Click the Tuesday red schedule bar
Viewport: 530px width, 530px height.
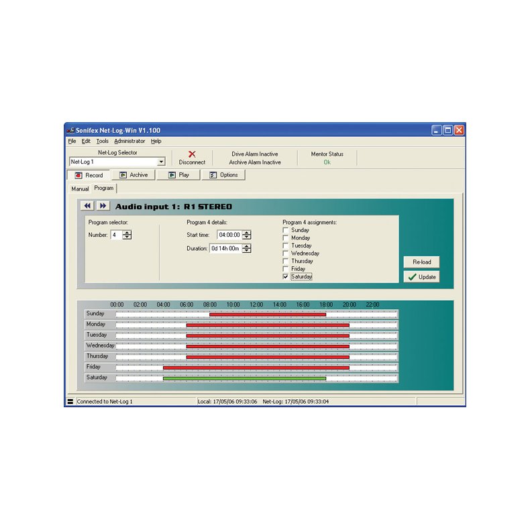coord(268,335)
